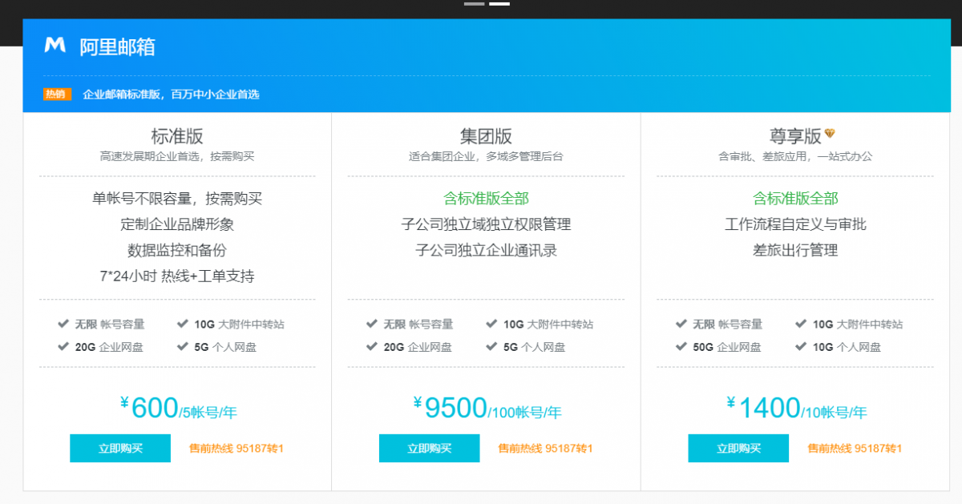Click checkmark next to 无限 帐号容量 in 集团版
This screenshot has height=504, width=962.
click(x=372, y=324)
